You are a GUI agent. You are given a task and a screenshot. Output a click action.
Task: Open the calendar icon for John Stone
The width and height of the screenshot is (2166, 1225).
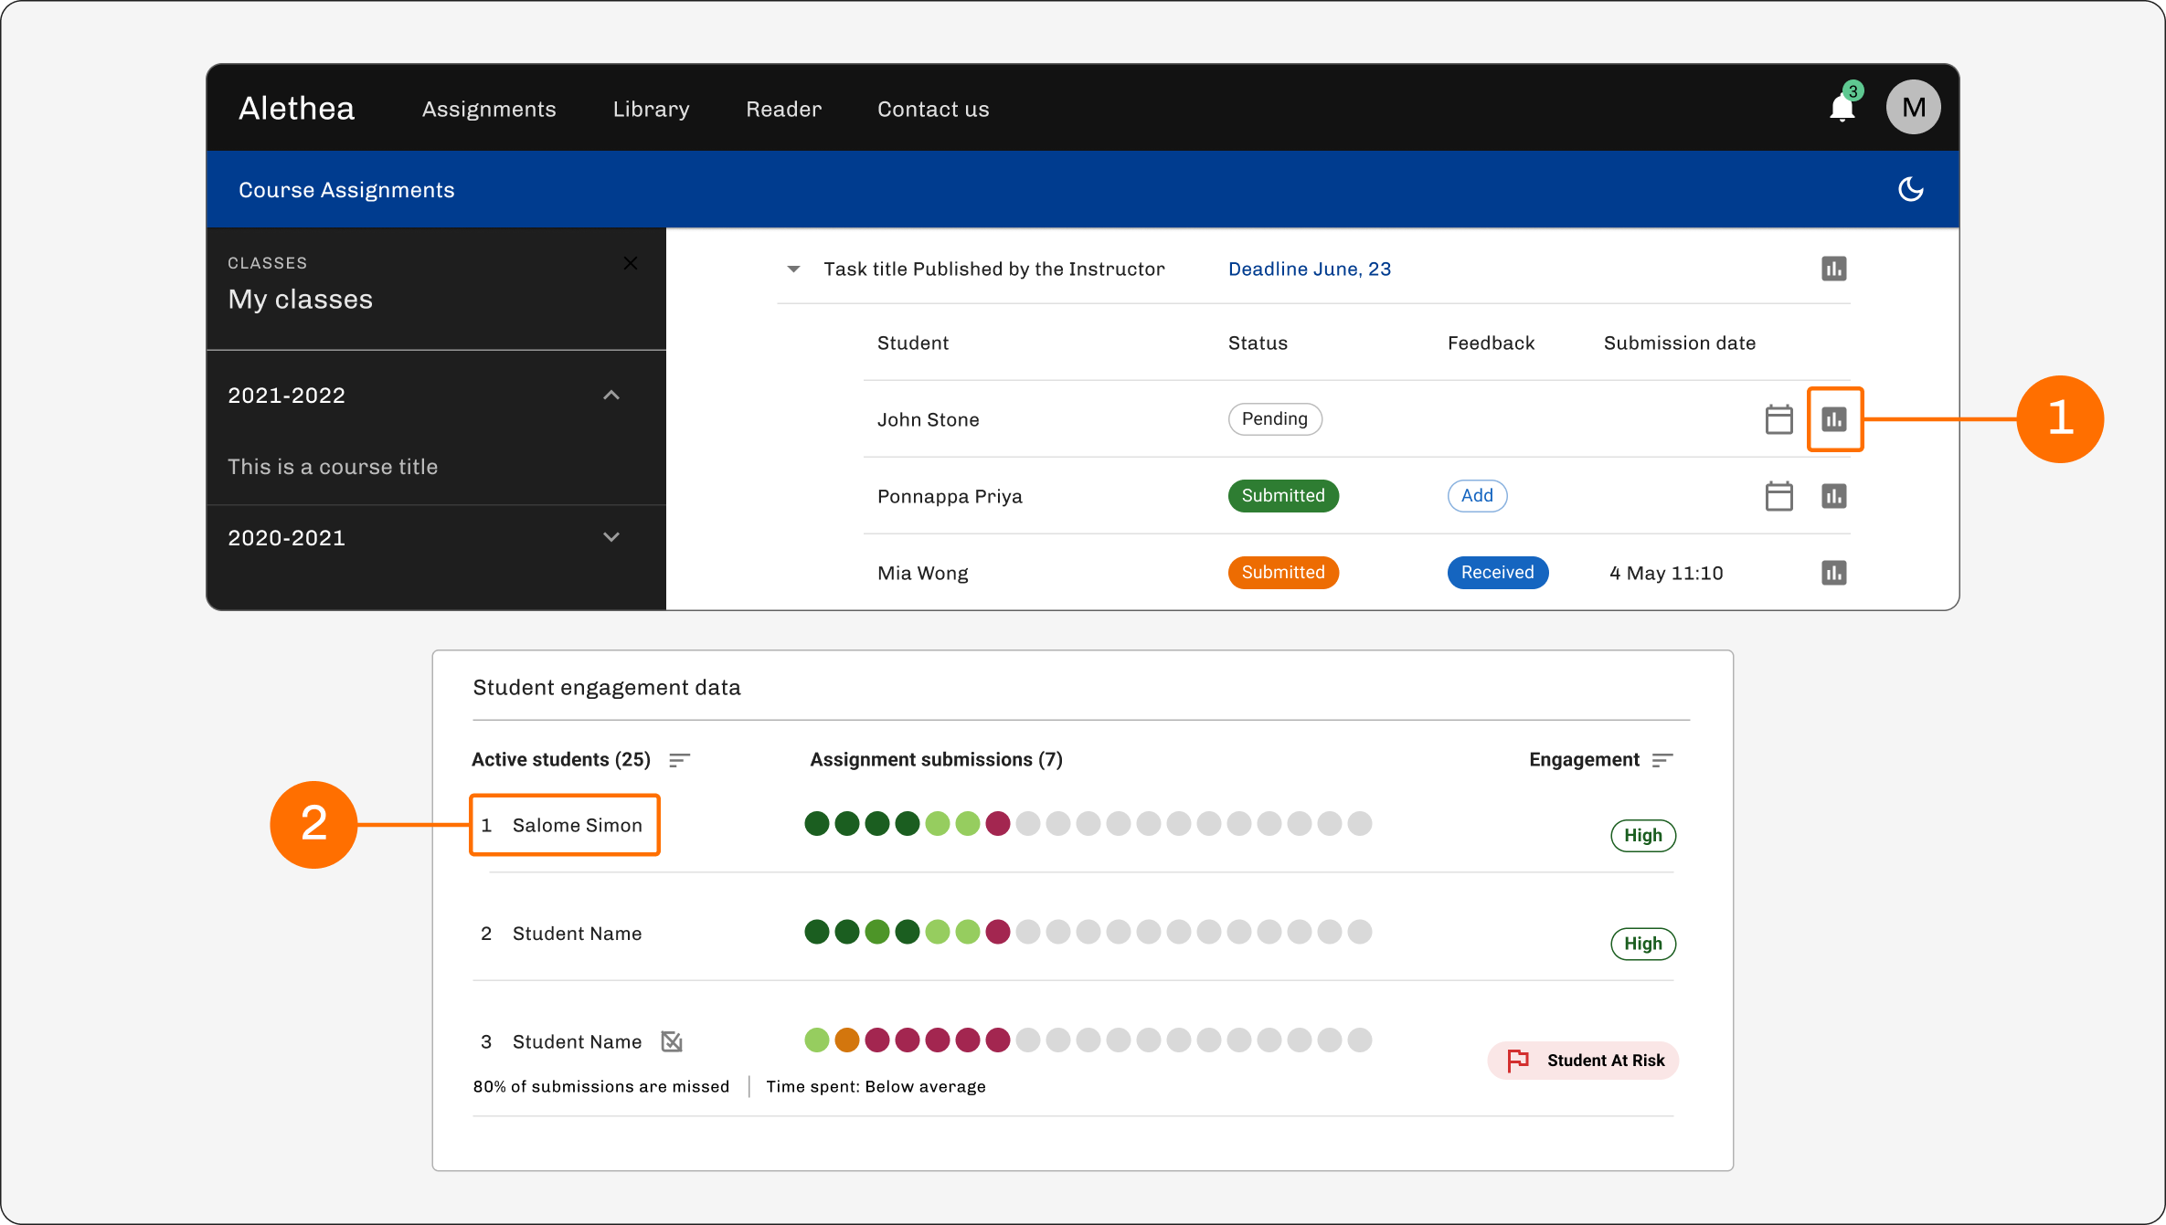[1778, 419]
